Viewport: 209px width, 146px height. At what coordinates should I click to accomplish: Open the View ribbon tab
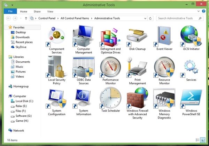[50, 11]
